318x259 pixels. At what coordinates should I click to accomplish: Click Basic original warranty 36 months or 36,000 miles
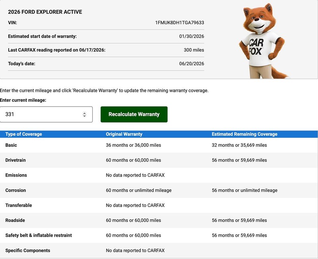133,145
